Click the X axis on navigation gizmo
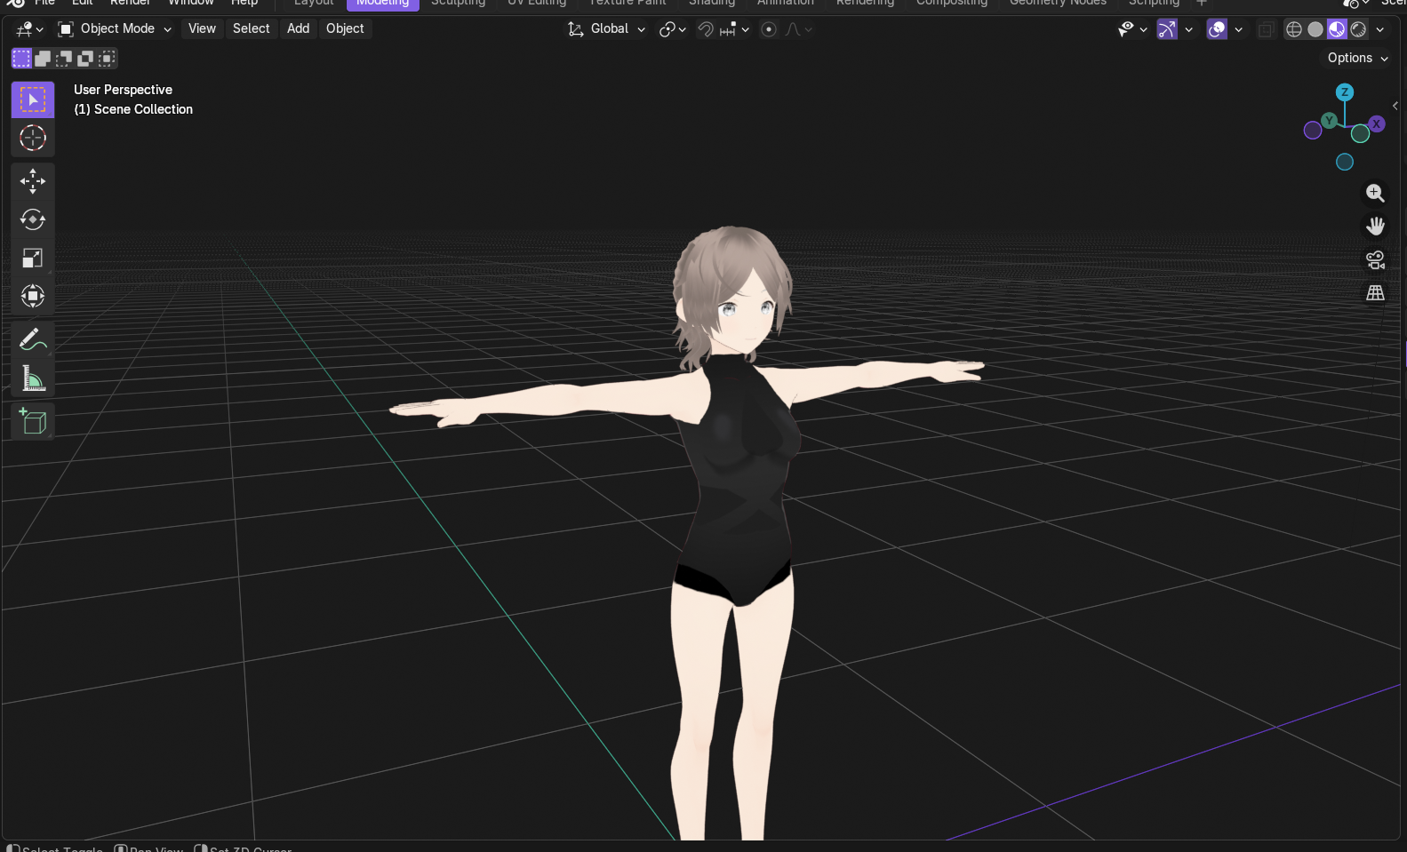The width and height of the screenshot is (1407, 852). [x=1377, y=123]
